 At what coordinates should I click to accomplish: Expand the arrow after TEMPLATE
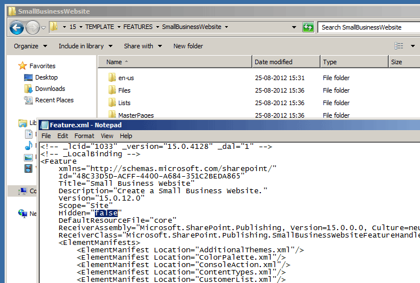point(119,27)
